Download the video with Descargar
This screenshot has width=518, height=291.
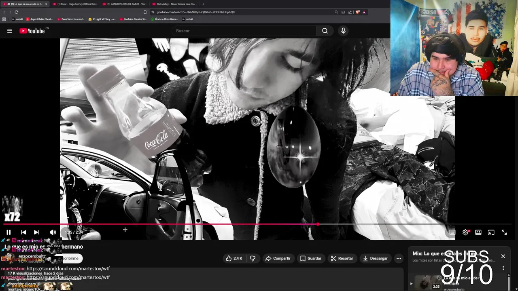[x=375, y=258]
